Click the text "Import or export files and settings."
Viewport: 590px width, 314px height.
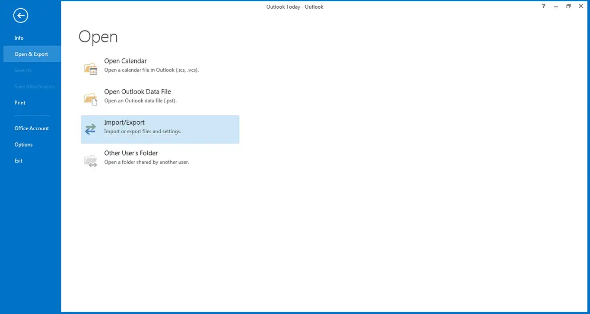point(143,131)
